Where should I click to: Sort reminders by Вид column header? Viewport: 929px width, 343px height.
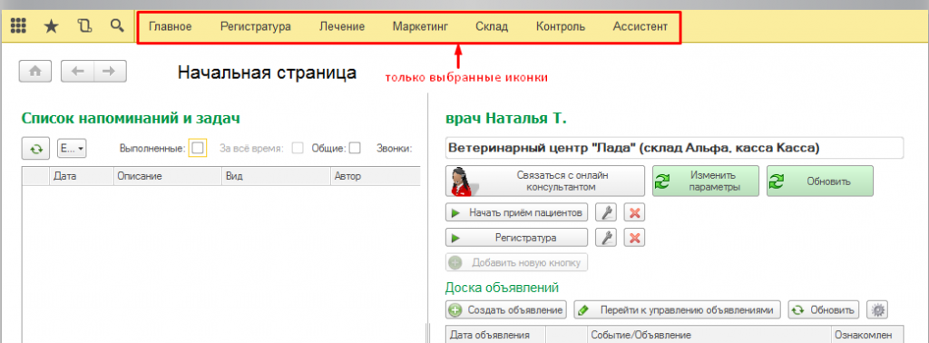pos(276,176)
